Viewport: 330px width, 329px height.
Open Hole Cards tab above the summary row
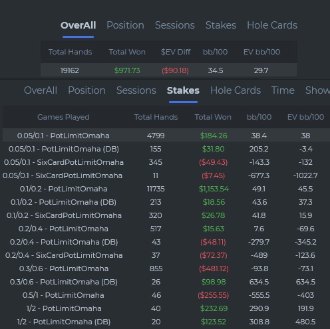272,25
